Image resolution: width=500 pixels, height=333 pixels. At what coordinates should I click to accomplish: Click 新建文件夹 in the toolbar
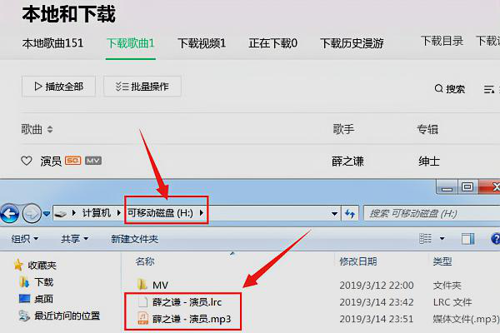point(134,239)
